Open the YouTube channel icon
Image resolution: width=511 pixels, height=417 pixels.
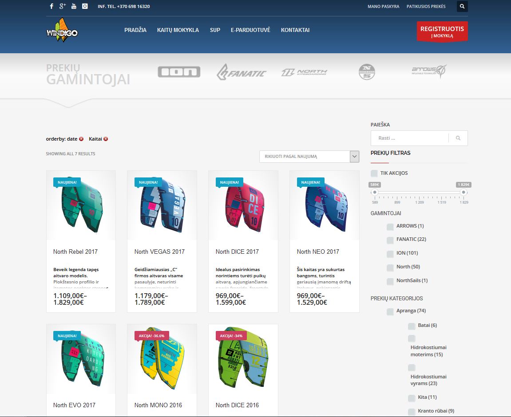coord(74,6)
